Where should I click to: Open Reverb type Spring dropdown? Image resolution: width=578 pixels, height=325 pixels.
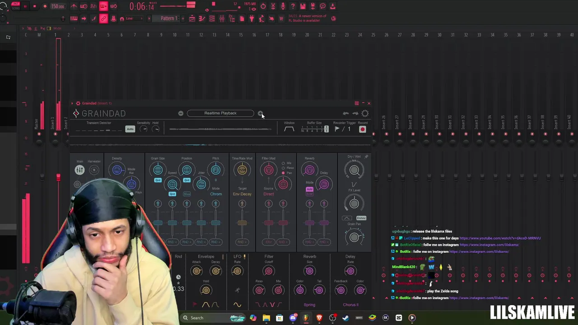click(309, 305)
